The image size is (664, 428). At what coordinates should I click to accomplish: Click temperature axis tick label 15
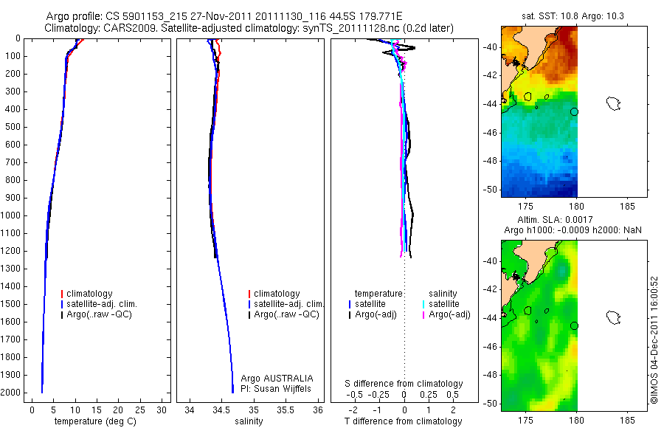coord(97,410)
